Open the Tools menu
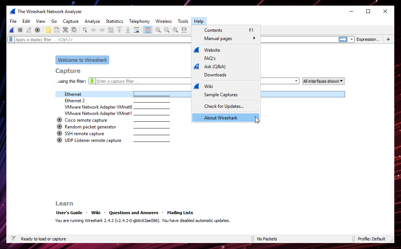 click(x=183, y=21)
